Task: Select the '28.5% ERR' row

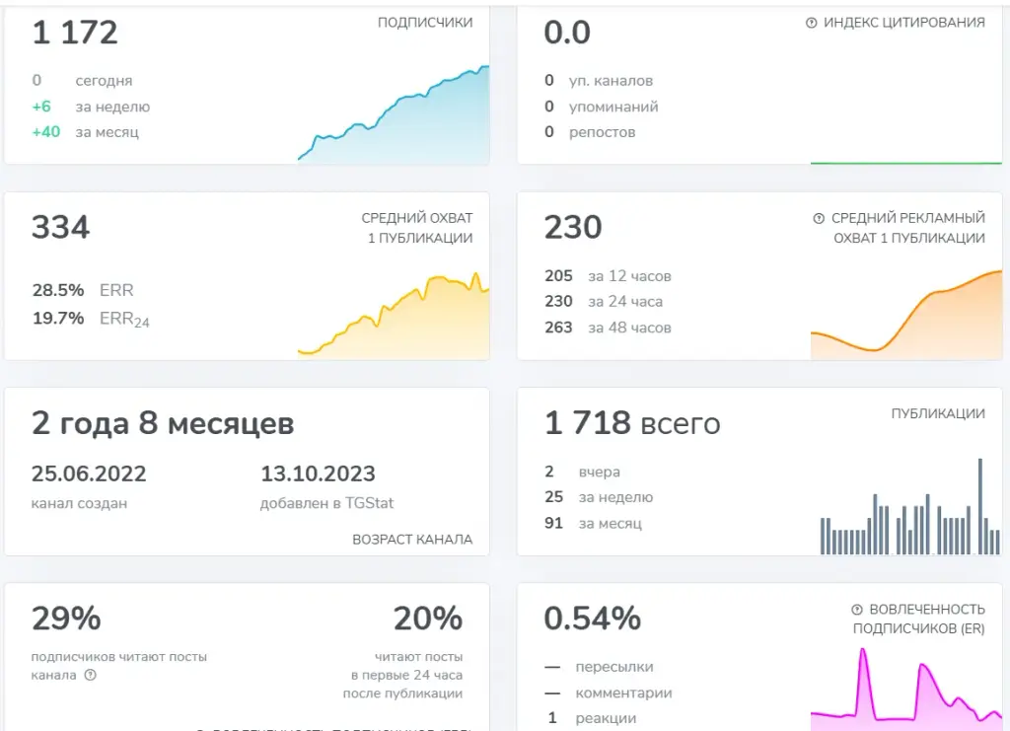Action: point(83,290)
